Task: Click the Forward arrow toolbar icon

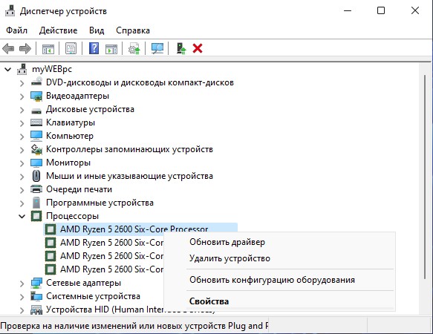Action: tap(25, 49)
